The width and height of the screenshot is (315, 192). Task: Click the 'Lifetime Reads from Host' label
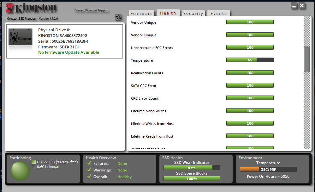152,136
